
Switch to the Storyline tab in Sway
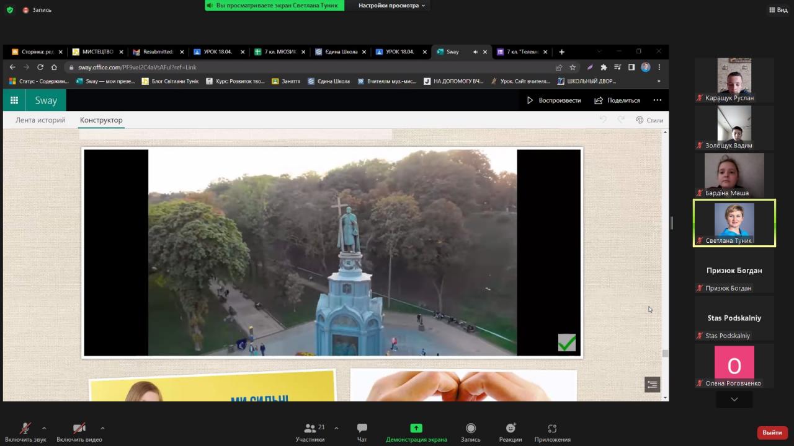[x=40, y=120]
